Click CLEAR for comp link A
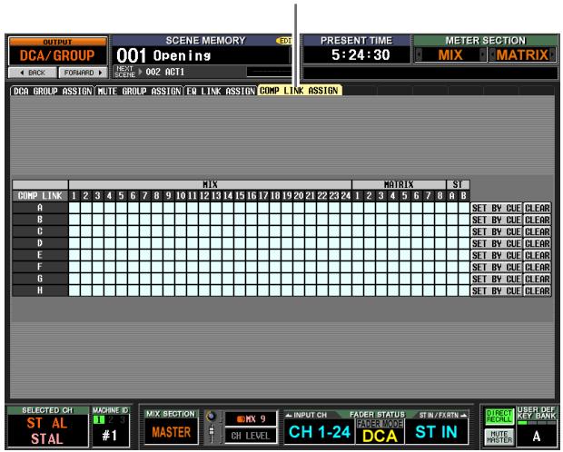 [538, 208]
